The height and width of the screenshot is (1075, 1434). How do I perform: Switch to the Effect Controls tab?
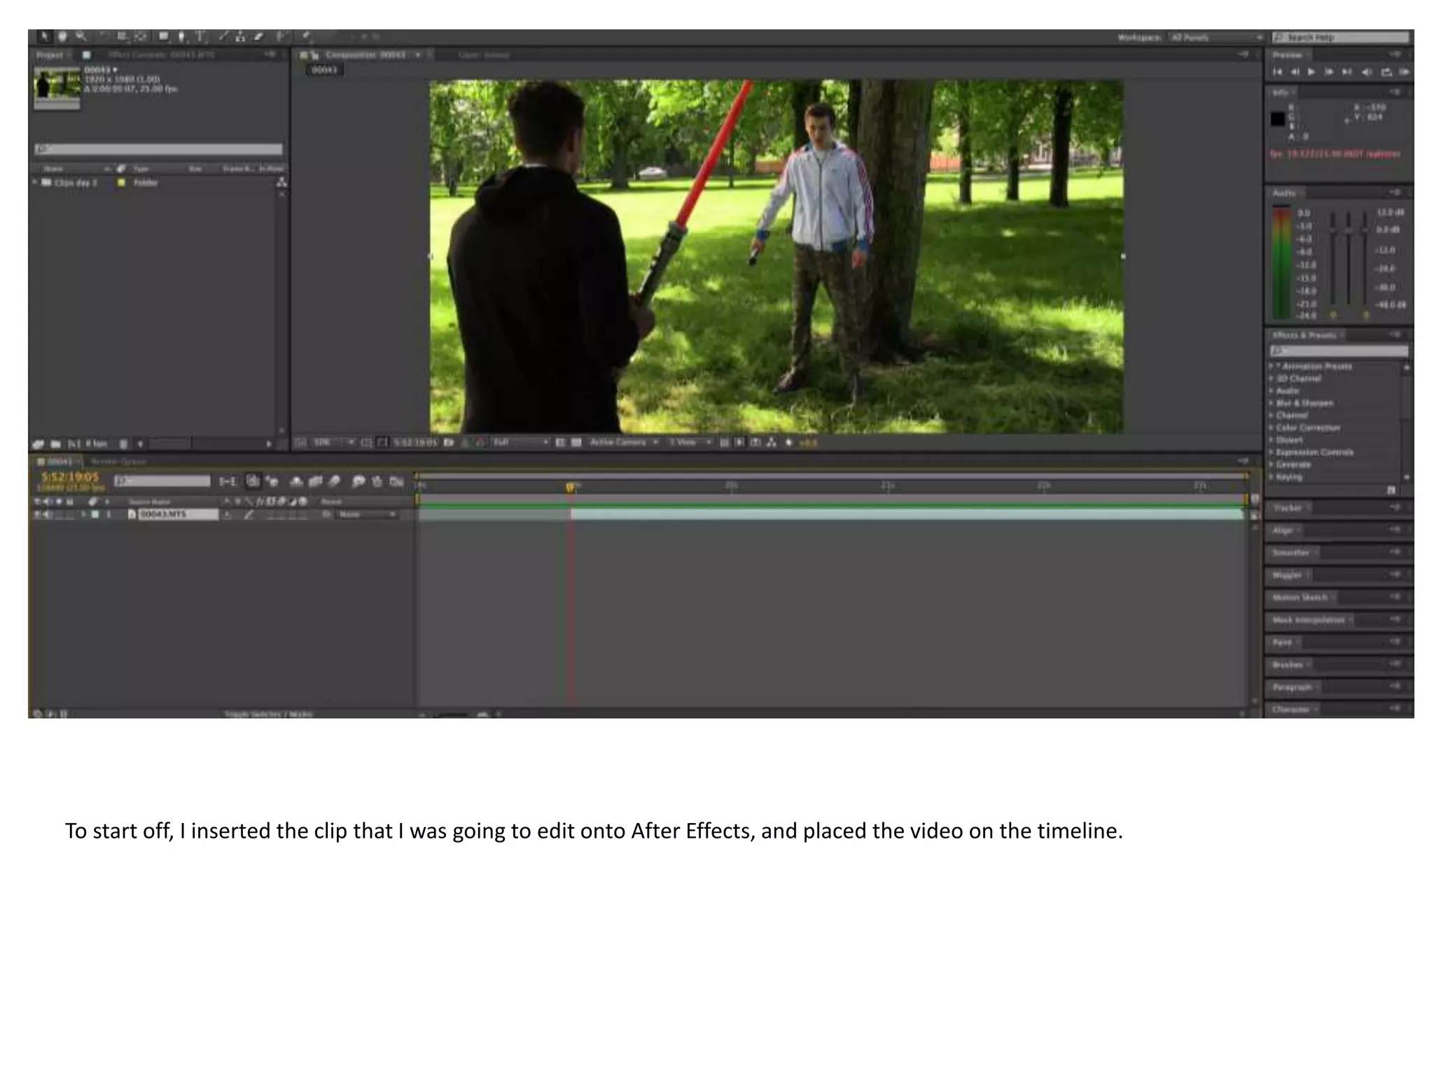(x=162, y=55)
